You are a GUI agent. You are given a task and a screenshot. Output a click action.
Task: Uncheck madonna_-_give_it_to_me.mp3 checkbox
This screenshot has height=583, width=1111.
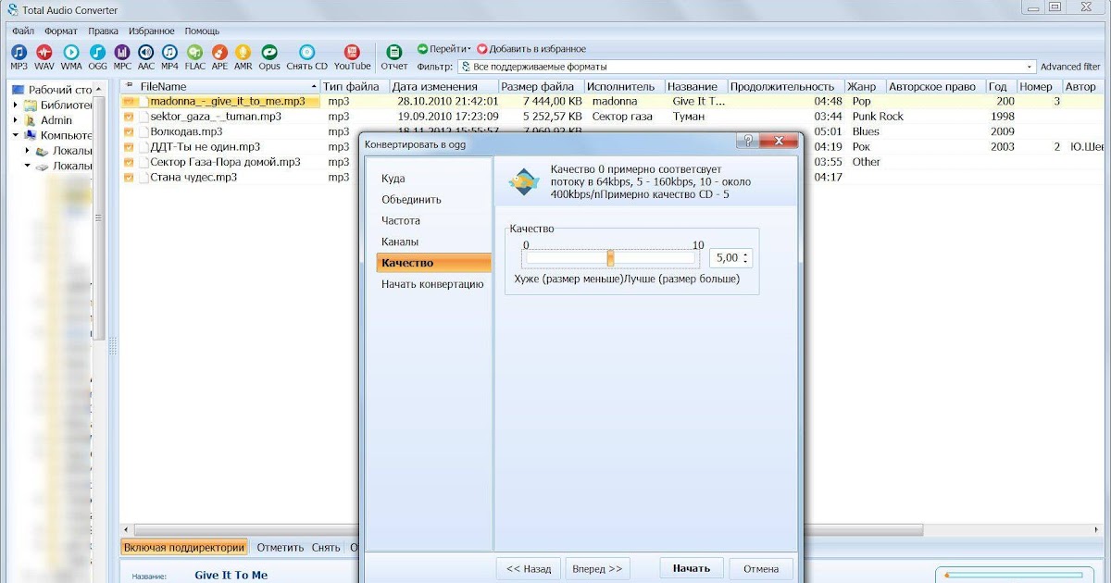point(129,101)
